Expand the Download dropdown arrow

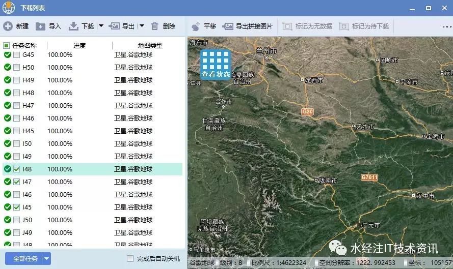(101, 26)
